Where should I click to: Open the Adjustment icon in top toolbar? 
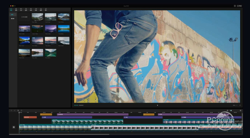click(x=46, y=10)
